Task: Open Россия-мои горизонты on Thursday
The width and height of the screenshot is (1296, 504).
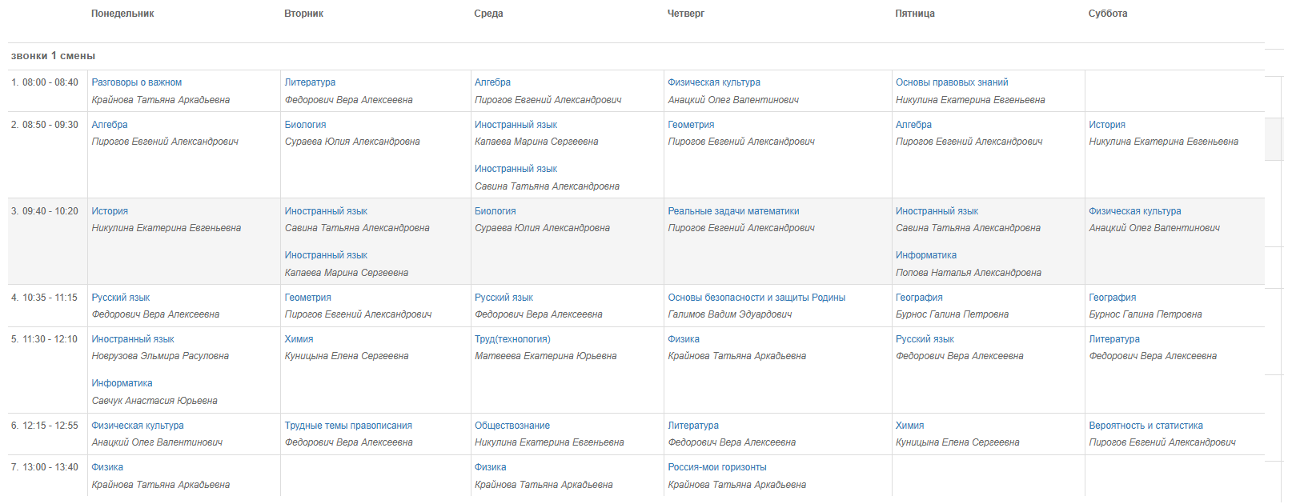Action: click(x=717, y=467)
